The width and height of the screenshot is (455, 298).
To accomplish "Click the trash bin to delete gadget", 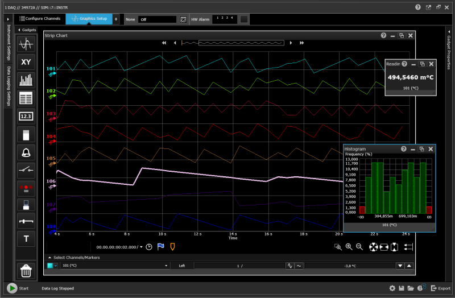I will (26, 271).
